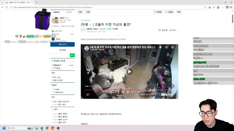Open Google Chrome from taskbar
Viewport: 234px width, 131px height.
pos(47,128)
